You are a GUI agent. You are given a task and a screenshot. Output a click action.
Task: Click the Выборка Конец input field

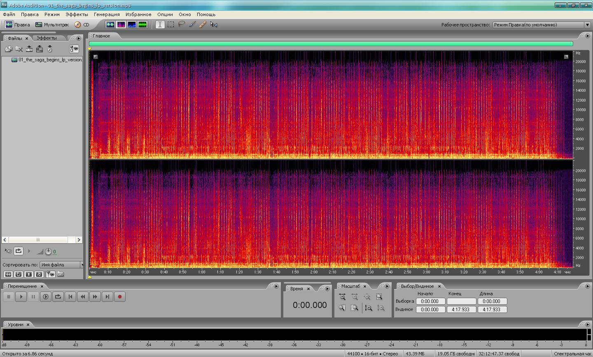pos(461,301)
